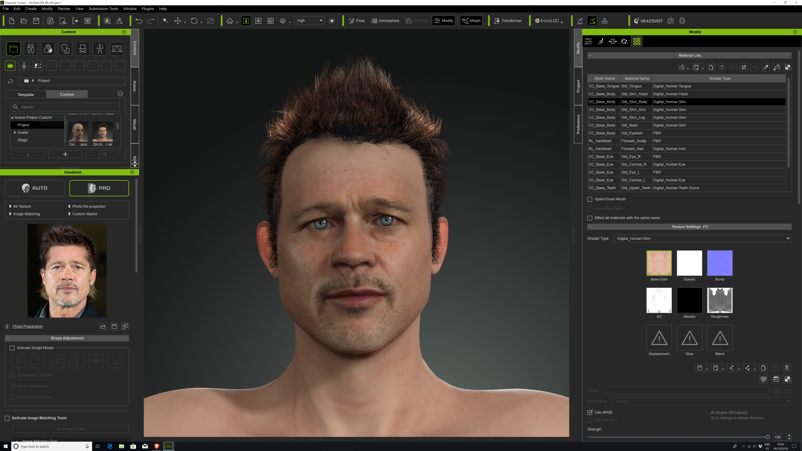The image size is (802, 451).
Task: Enable Activate Sculpt Morph checkbox
Action: [12, 348]
